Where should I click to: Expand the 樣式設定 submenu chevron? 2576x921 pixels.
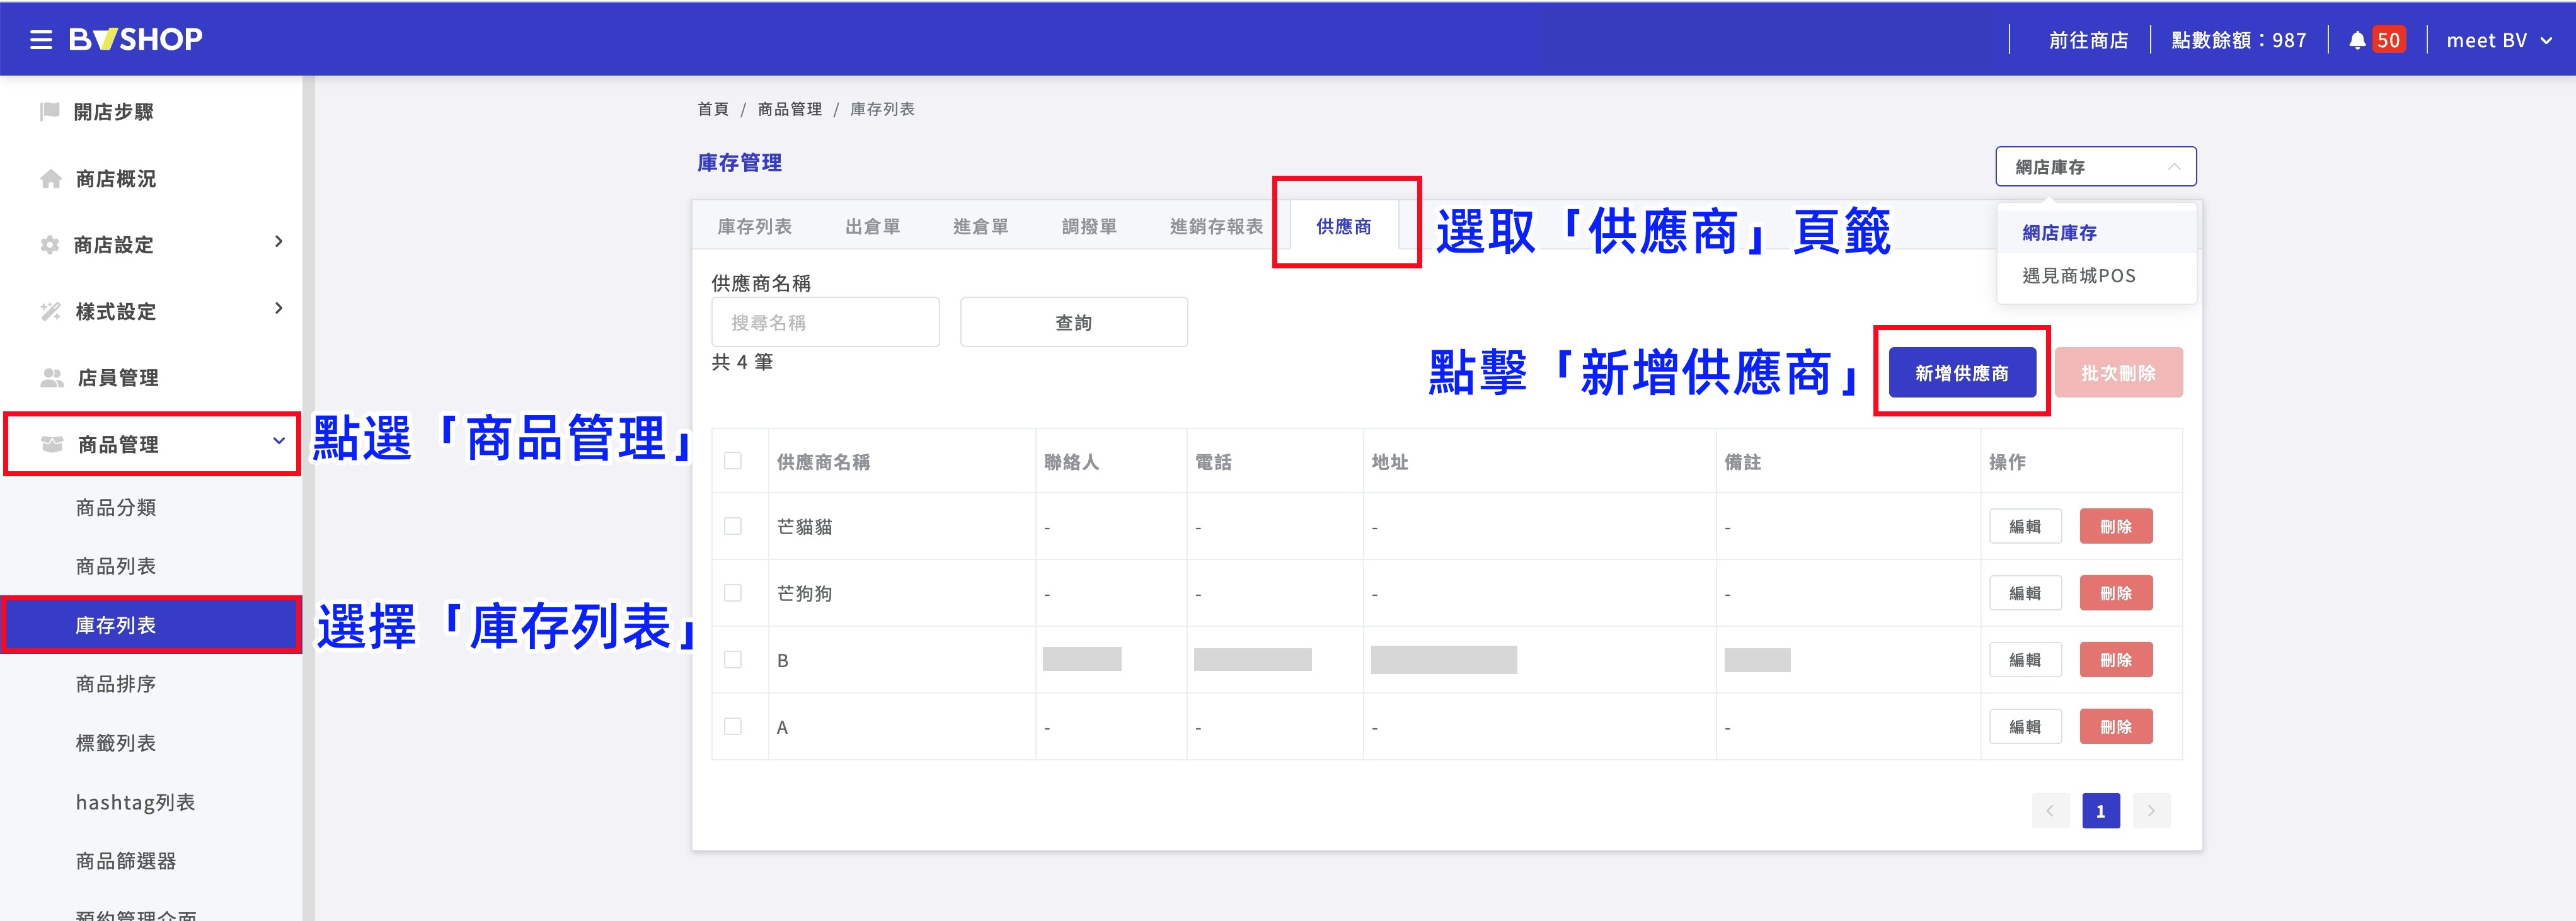[x=279, y=309]
